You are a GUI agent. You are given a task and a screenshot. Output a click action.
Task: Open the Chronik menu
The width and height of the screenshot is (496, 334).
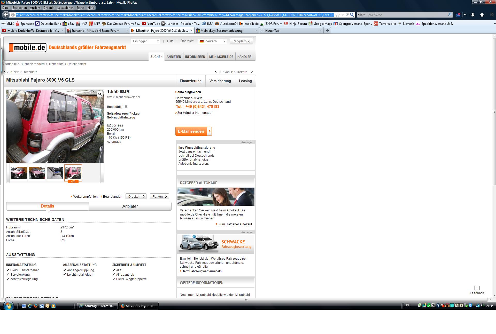[49, 8]
